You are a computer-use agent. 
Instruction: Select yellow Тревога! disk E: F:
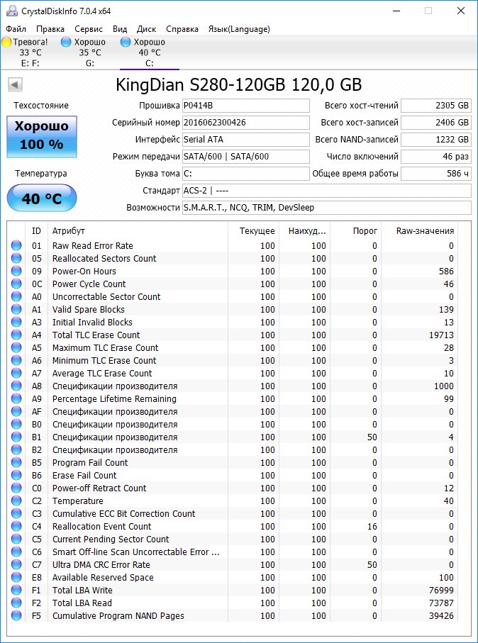pyautogui.click(x=30, y=52)
